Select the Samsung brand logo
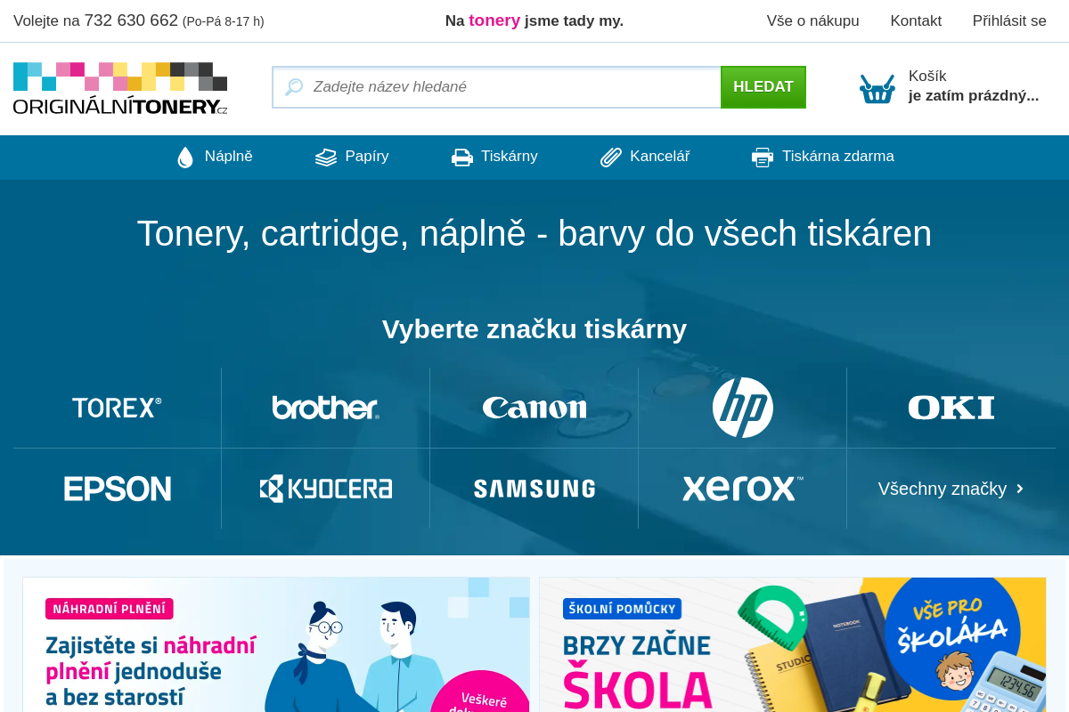Image resolution: width=1069 pixels, height=712 pixels. click(x=534, y=489)
